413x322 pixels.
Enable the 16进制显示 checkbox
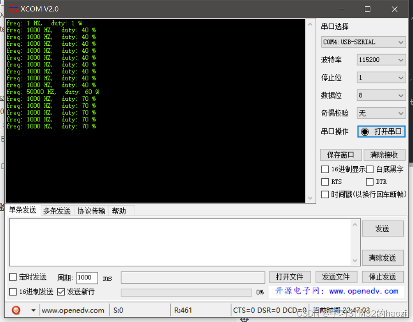point(325,169)
